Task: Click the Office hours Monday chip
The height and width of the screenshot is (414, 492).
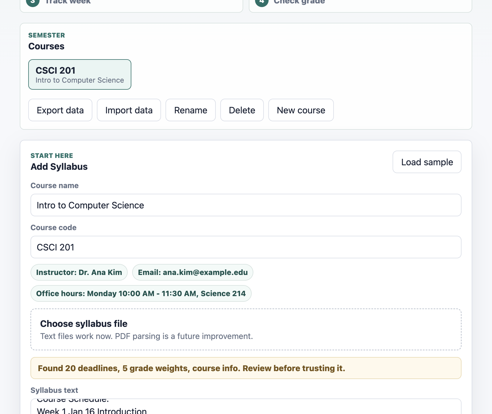Action: point(141,294)
